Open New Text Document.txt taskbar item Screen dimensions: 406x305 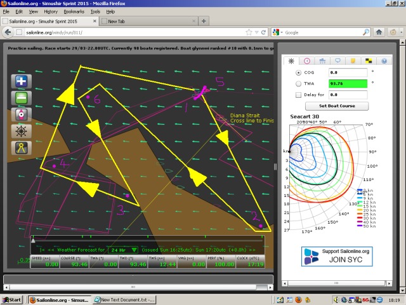124,300
